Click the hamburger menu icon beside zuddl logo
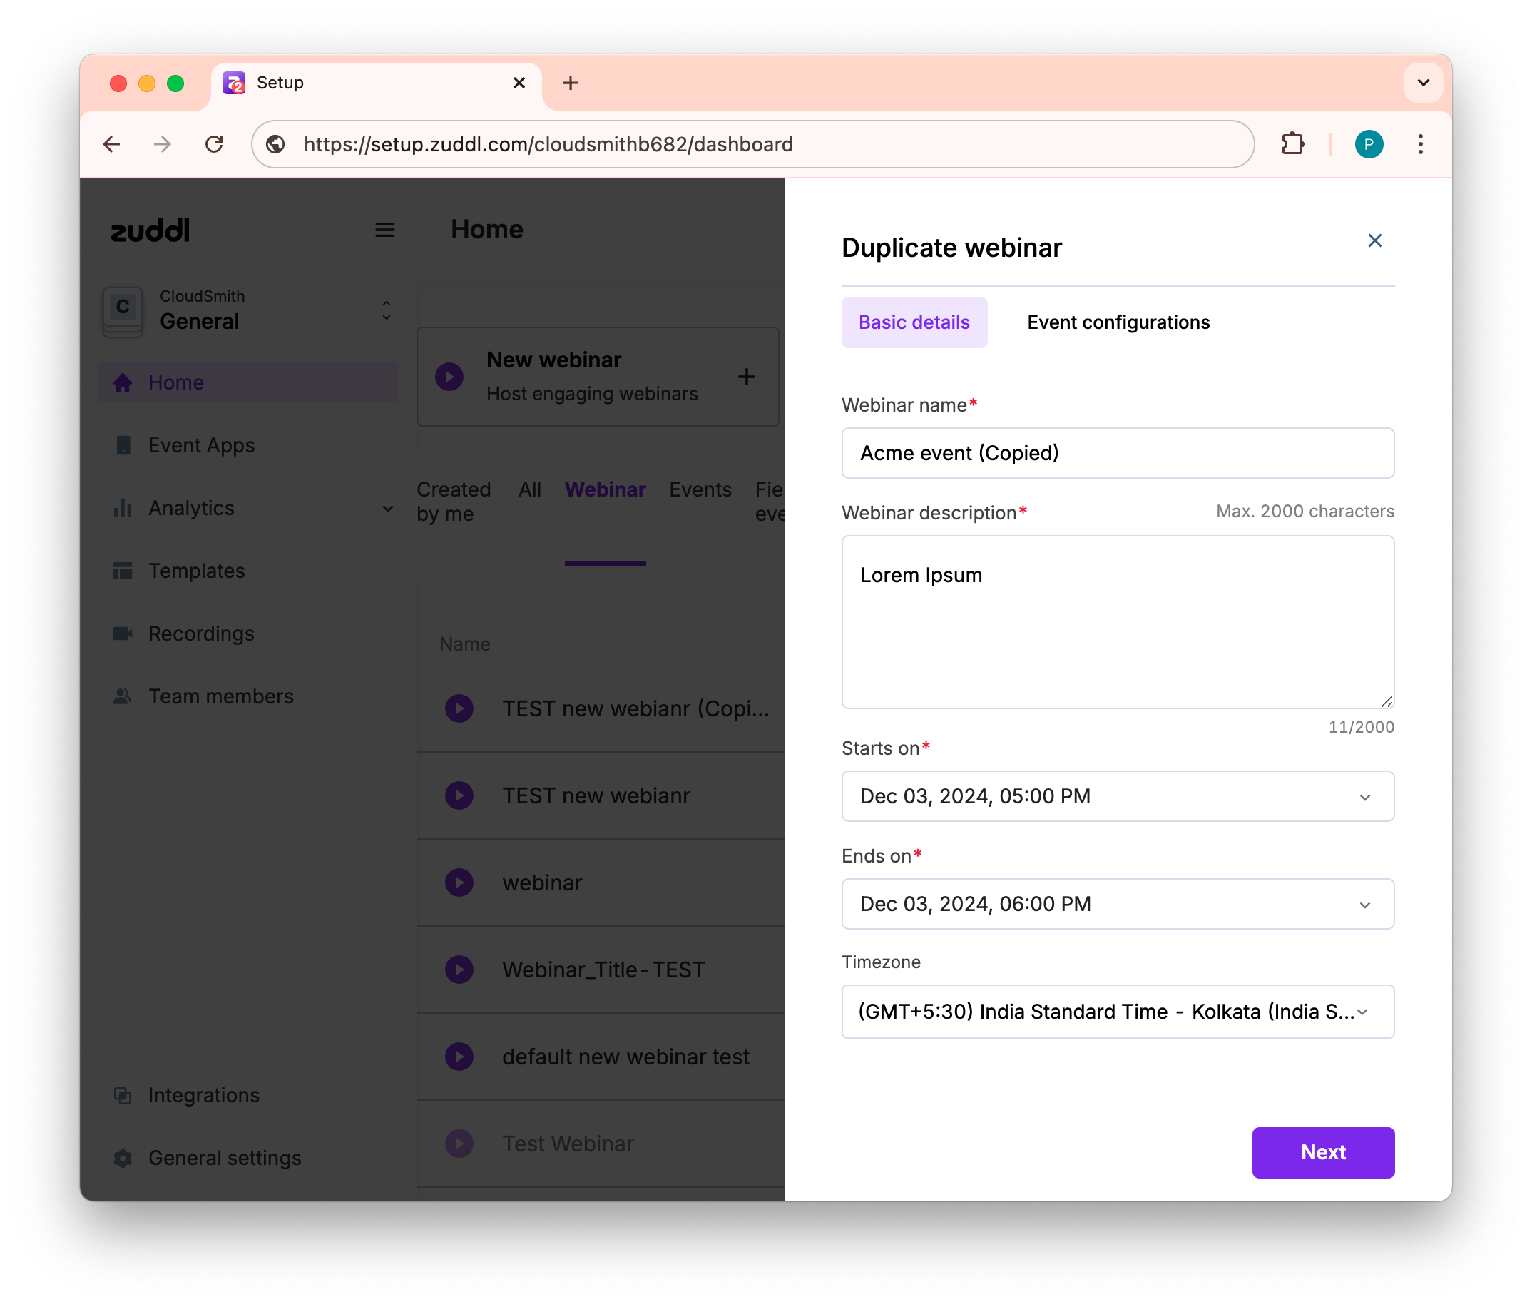 (x=384, y=230)
